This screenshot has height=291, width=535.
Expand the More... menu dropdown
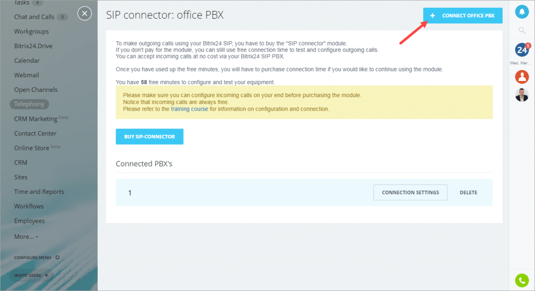[26, 237]
